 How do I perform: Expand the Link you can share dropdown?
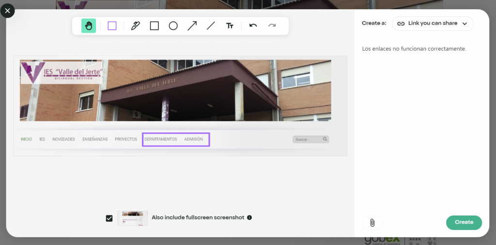tap(433, 23)
